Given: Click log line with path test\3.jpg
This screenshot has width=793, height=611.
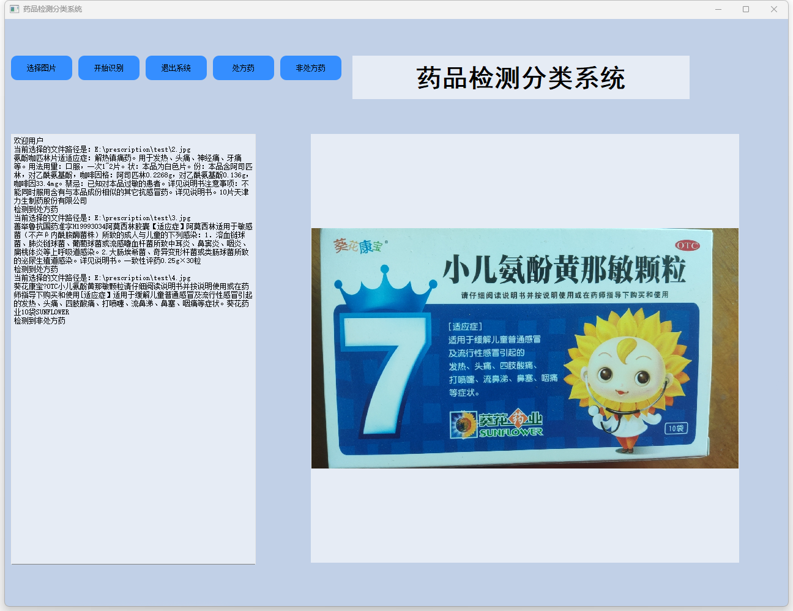Looking at the screenshot, I should pos(102,218).
